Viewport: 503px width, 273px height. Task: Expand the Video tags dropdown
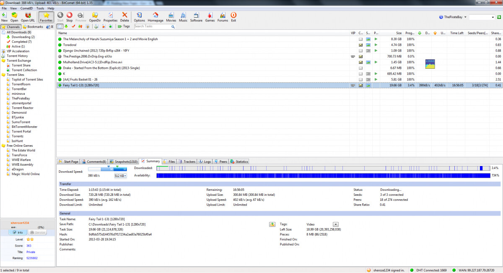[335, 224]
